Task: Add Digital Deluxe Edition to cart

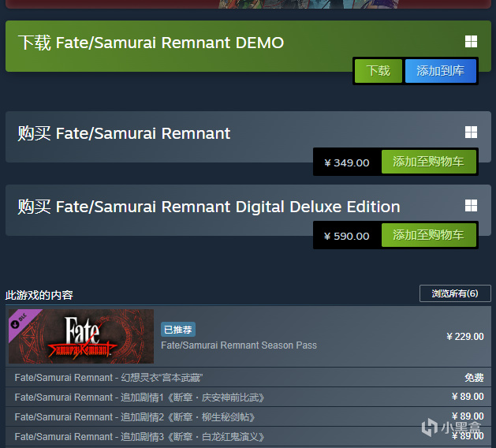Action: [x=428, y=235]
